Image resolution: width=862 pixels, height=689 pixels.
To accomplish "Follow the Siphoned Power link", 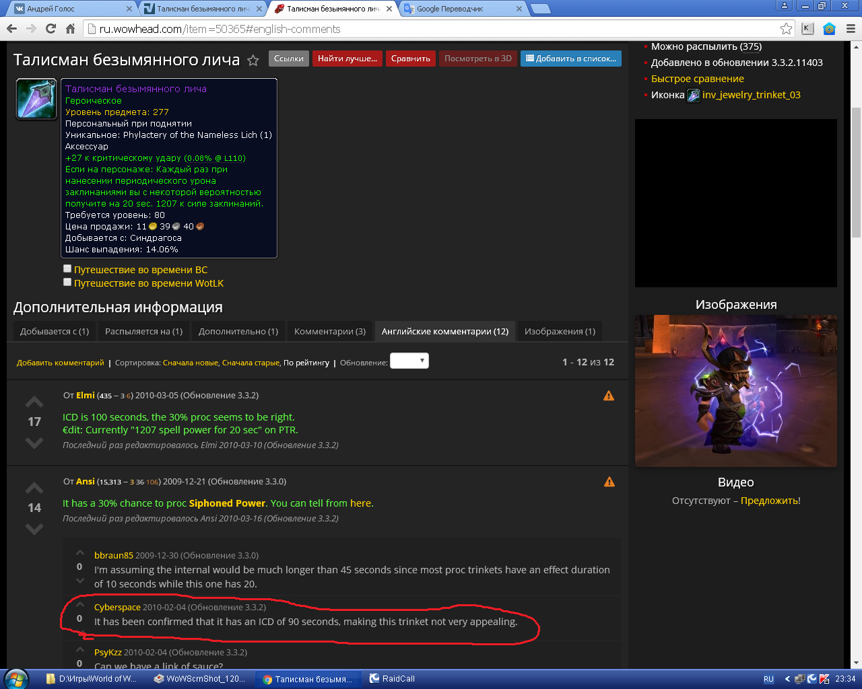I will point(227,503).
